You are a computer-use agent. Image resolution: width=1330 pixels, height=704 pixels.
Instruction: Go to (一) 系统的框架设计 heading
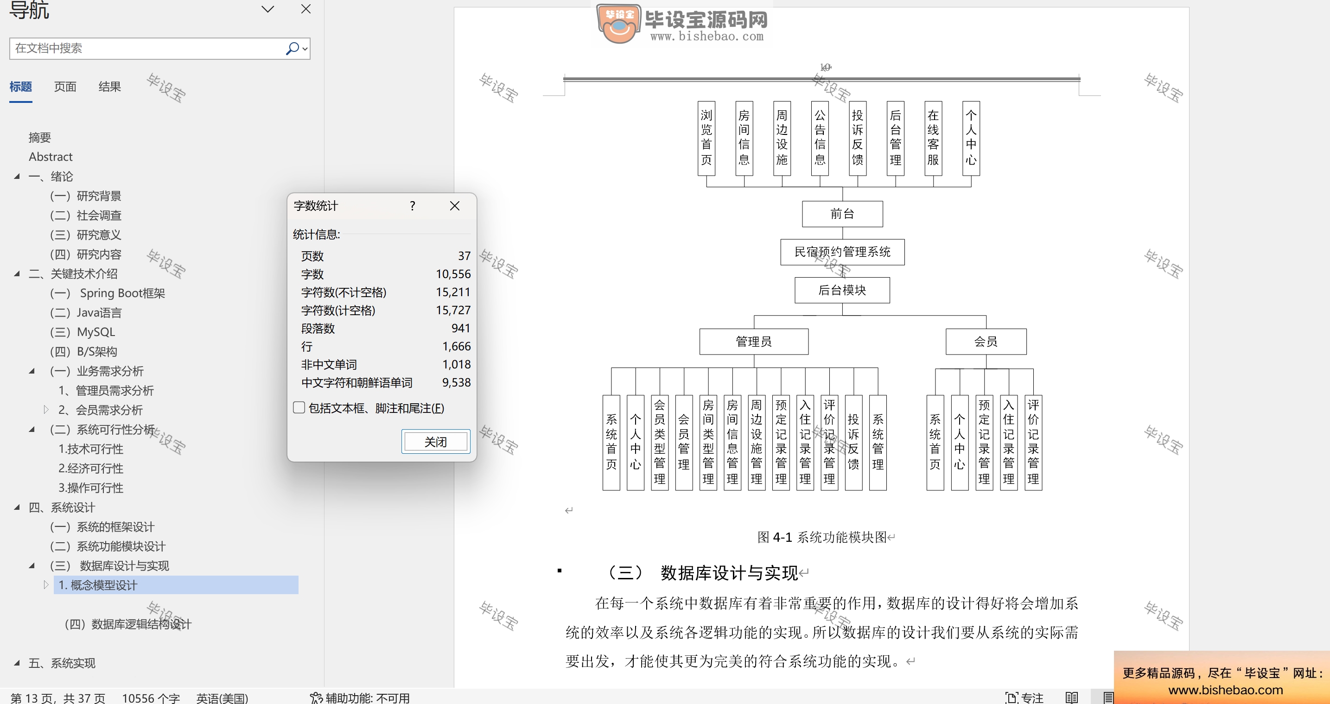point(102,527)
